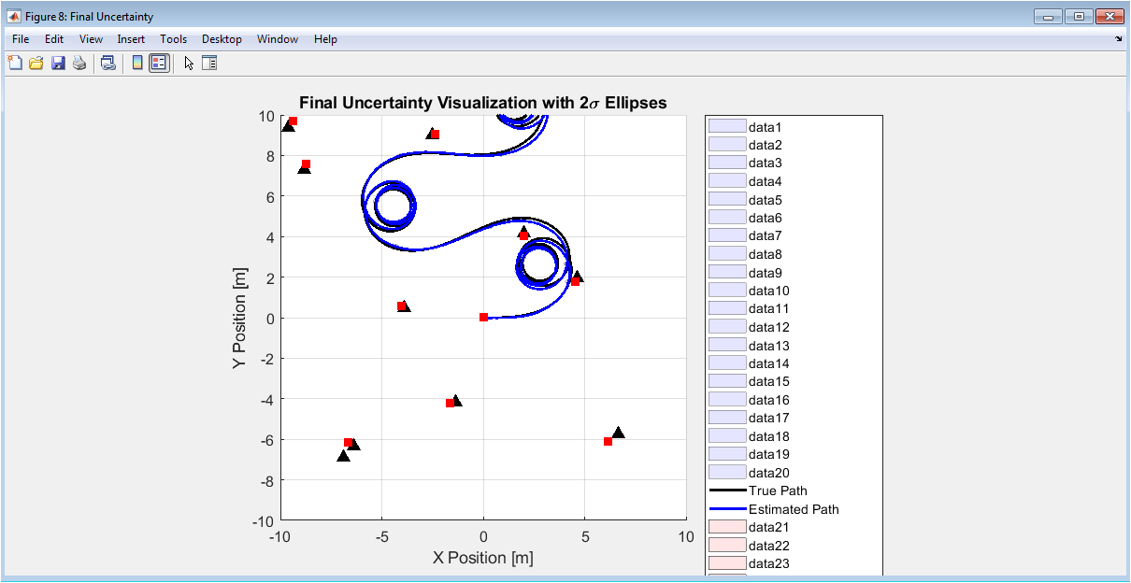The height and width of the screenshot is (583, 1131).
Task: Click the Link Plot toolbar icon
Action: (108, 64)
